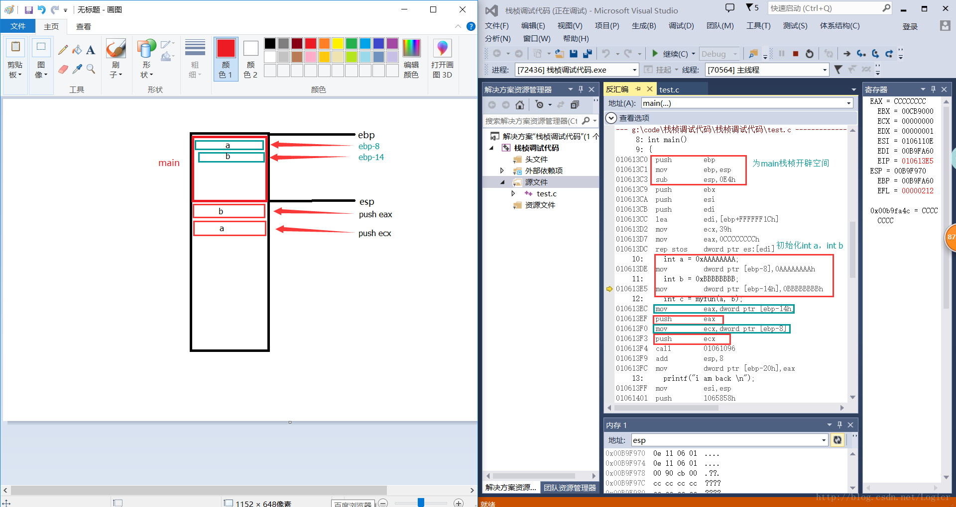Open the Visual Studio notifications flag
This screenshot has width=956, height=507.
(752, 8)
